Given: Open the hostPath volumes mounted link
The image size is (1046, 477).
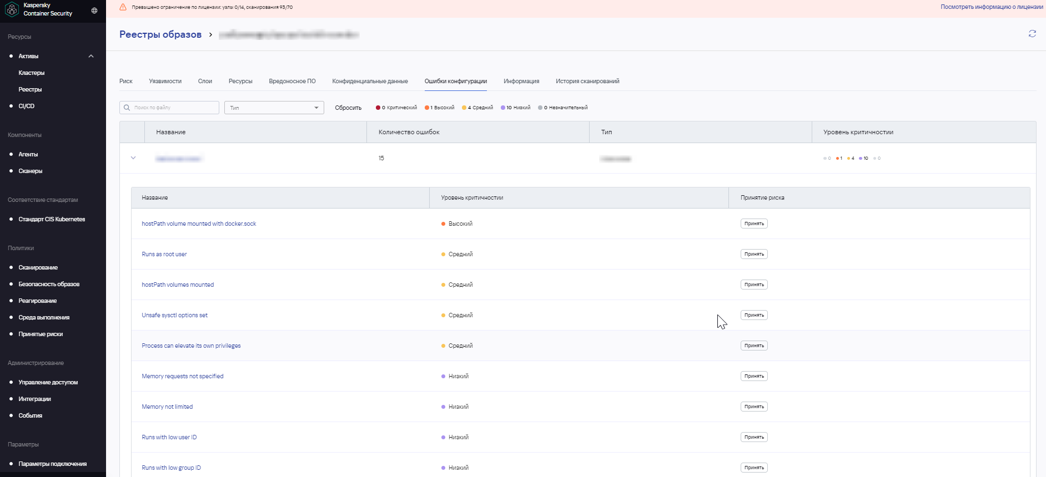Looking at the screenshot, I should [x=178, y=285].
